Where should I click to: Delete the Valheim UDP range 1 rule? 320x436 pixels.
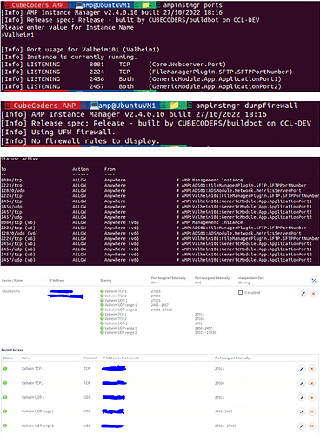(x=312, y=412)
